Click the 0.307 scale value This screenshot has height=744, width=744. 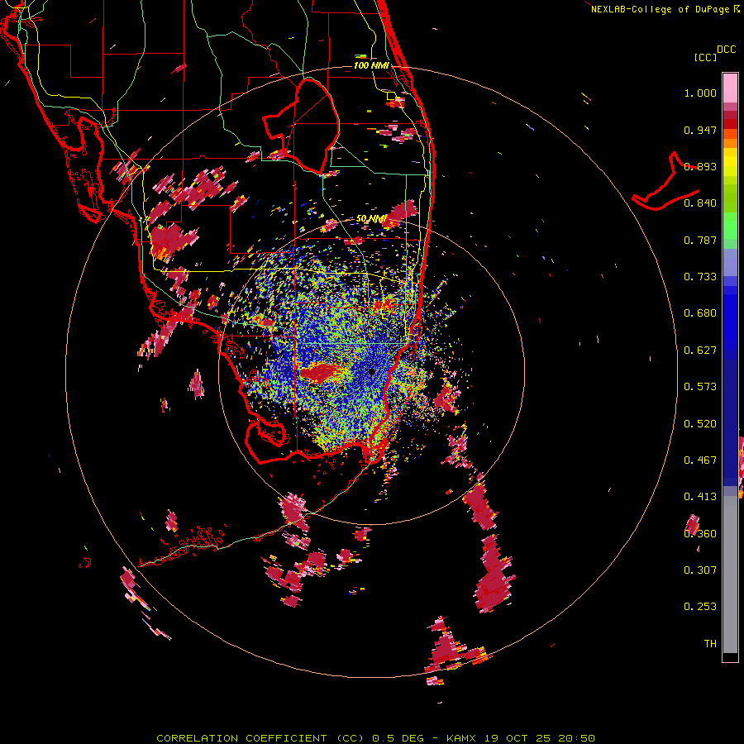click(x=700, y=570)
